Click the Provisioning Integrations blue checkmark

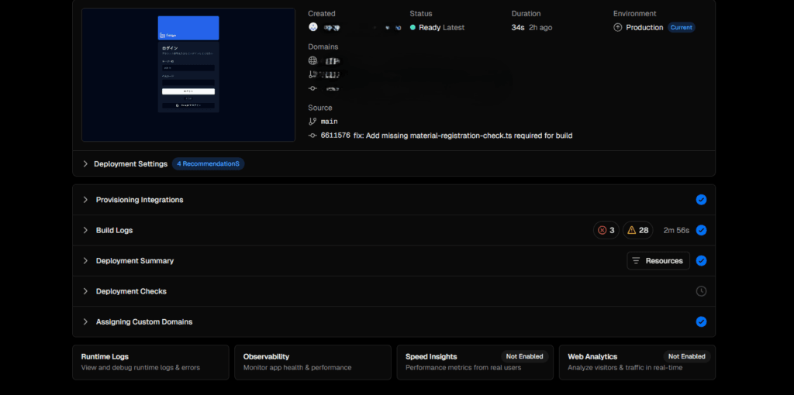click(701, 200)
